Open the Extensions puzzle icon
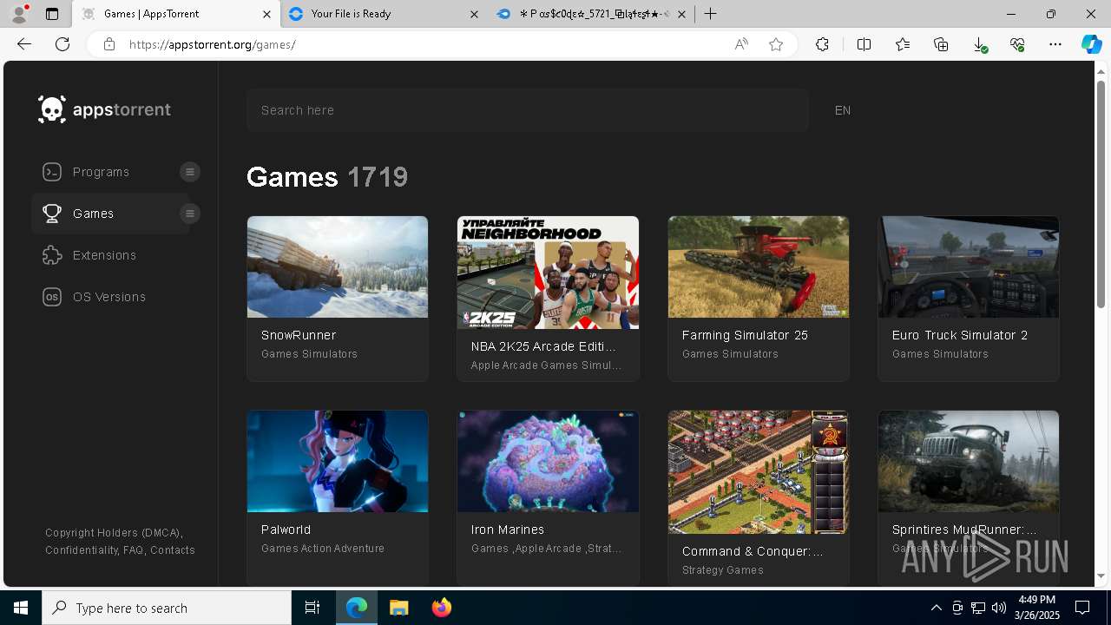The height and width of the screenshot is (625, 1111). [x=52, y=255]
